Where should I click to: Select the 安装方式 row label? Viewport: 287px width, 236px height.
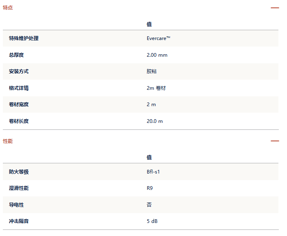point(19,71)
